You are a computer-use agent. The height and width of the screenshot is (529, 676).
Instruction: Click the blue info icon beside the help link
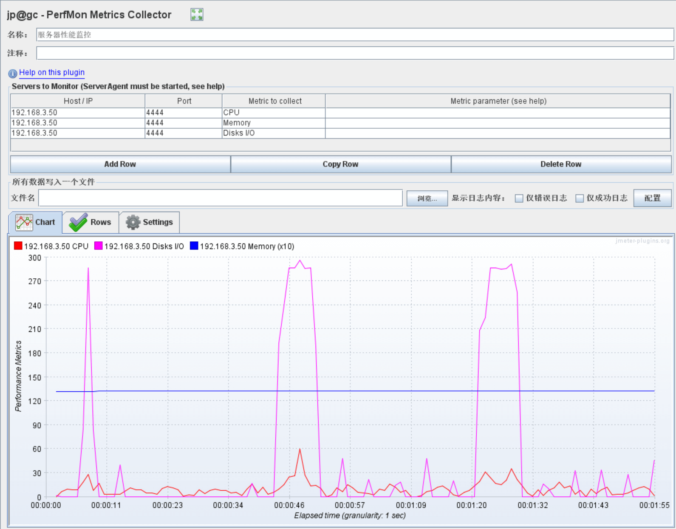[13, 74]
